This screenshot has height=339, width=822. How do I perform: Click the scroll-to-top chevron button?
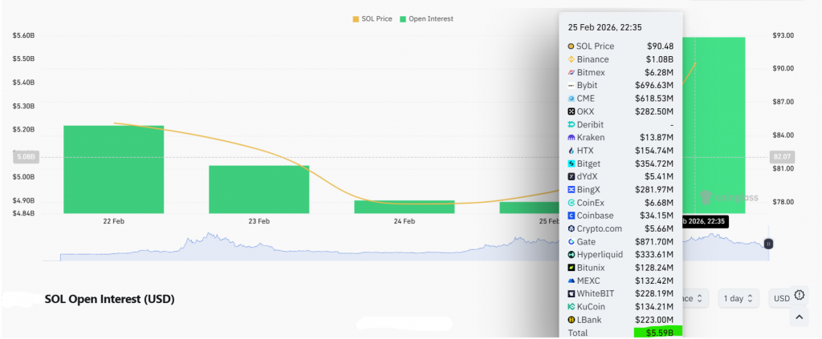[x=799, y=317]
